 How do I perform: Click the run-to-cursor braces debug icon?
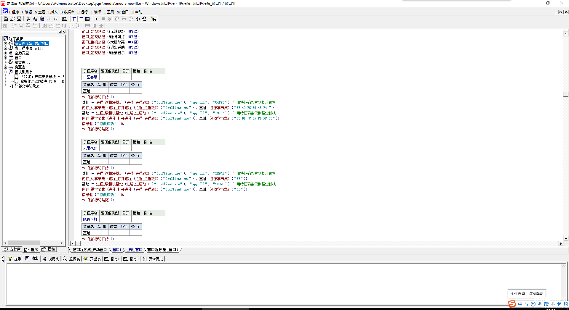[x=138, y=19]
